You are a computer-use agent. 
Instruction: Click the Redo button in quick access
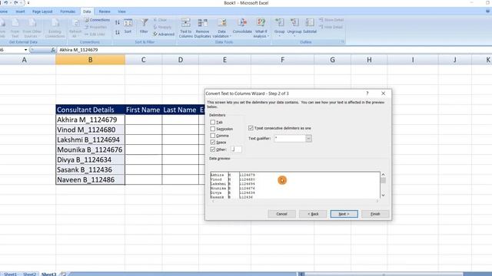15,3
